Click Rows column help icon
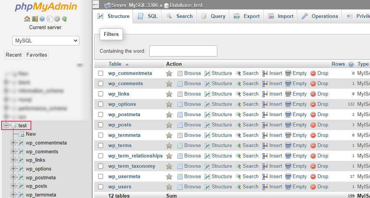370x198 pixels. click(351, 64)
